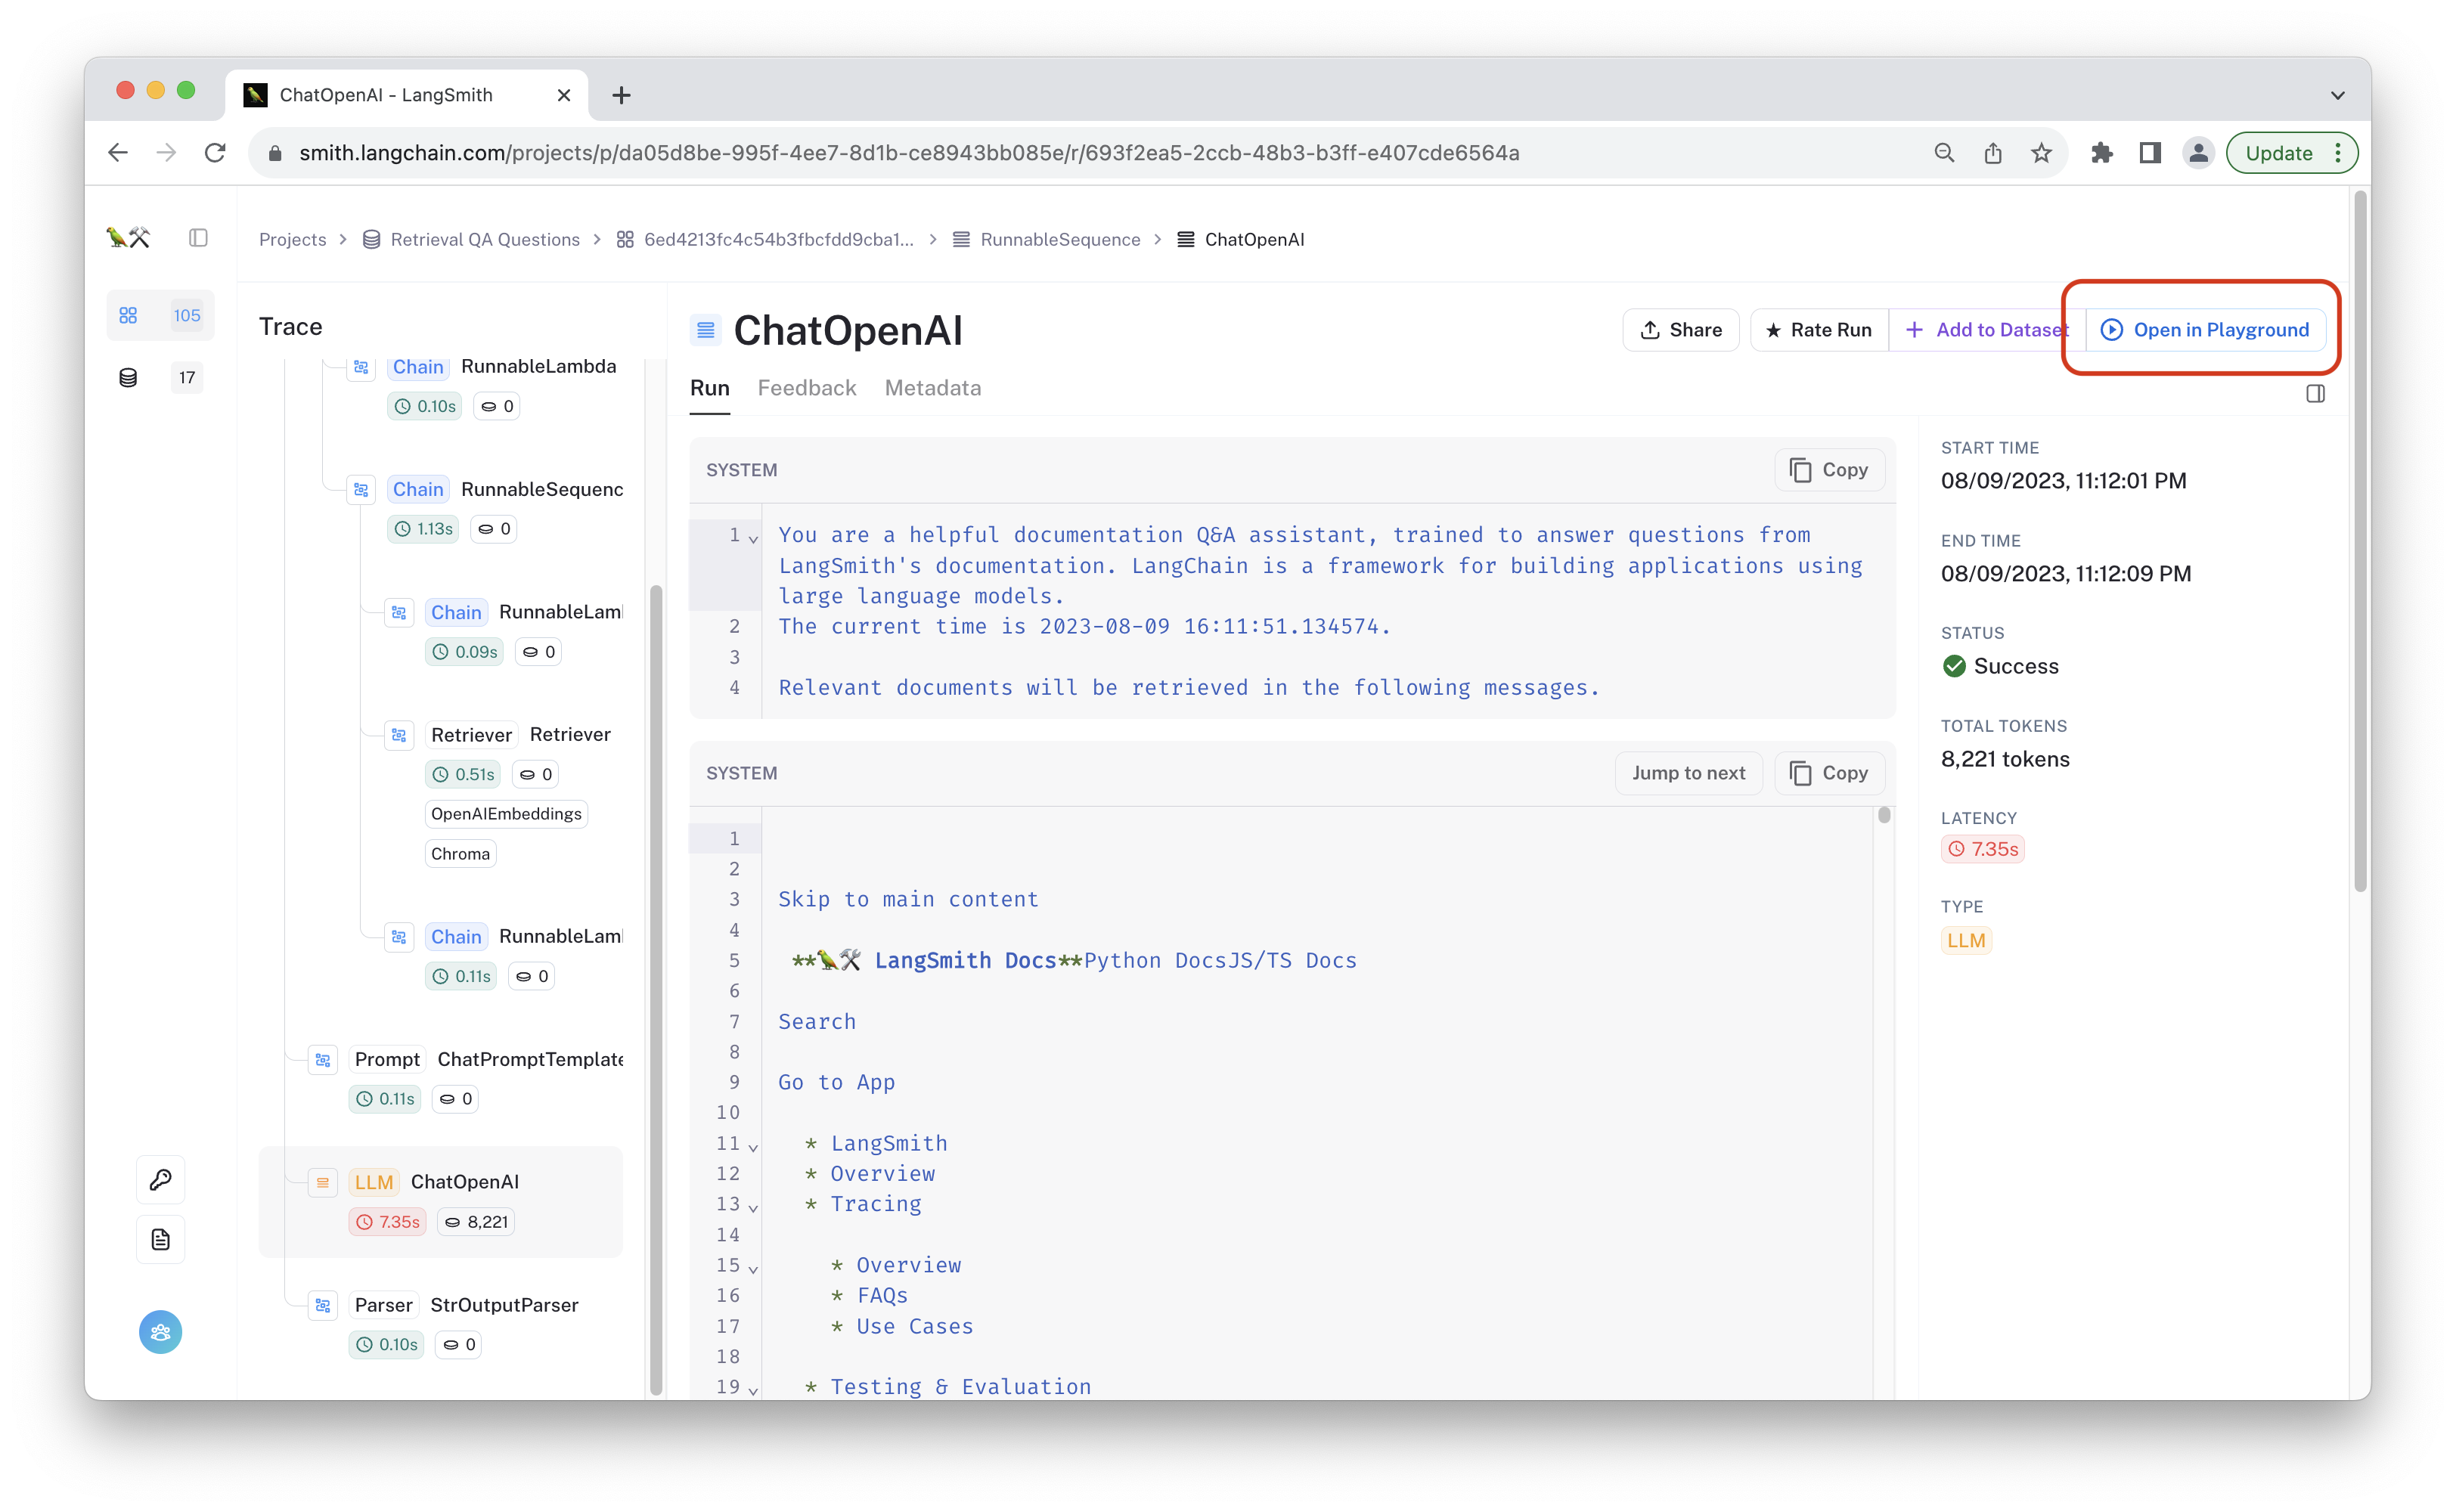Screen dimensions: 2456x1512
Task: Select the Parser StrOutputParser trace row
Action: click(441, 1324)
